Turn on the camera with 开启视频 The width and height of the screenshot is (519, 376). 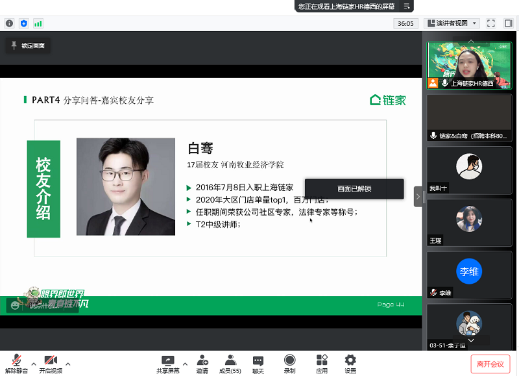[51, 361]
